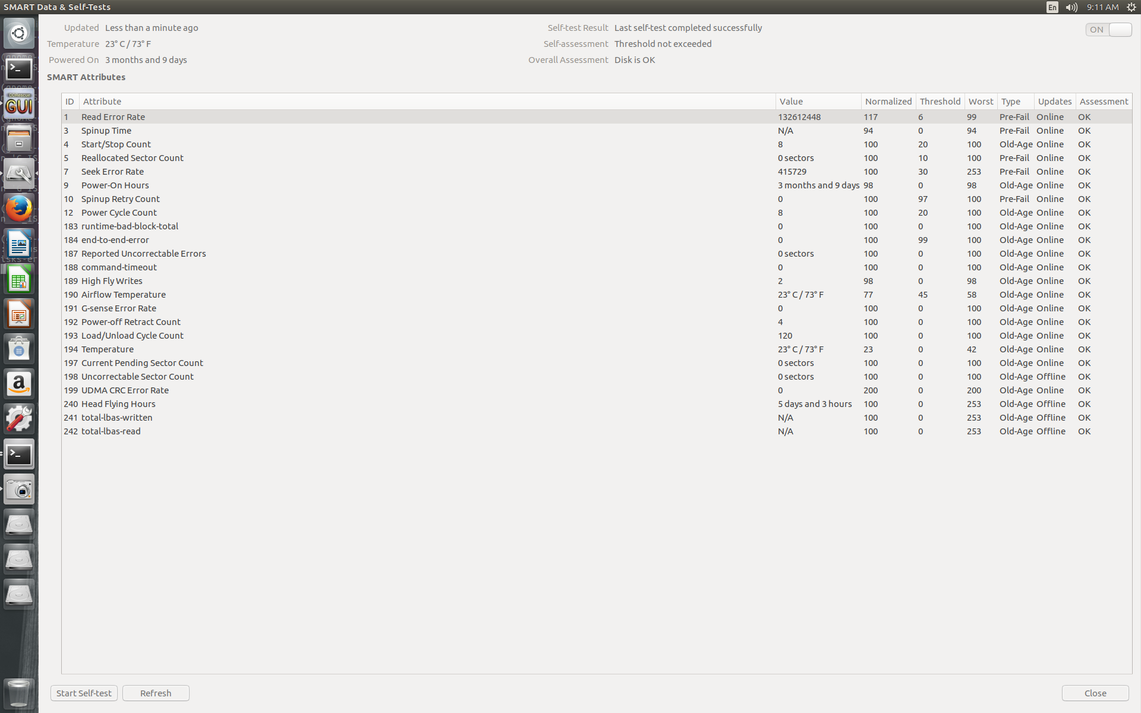Select the Reallocated Sector Count row
The image size is (1141, 713).
click(597, 158)
